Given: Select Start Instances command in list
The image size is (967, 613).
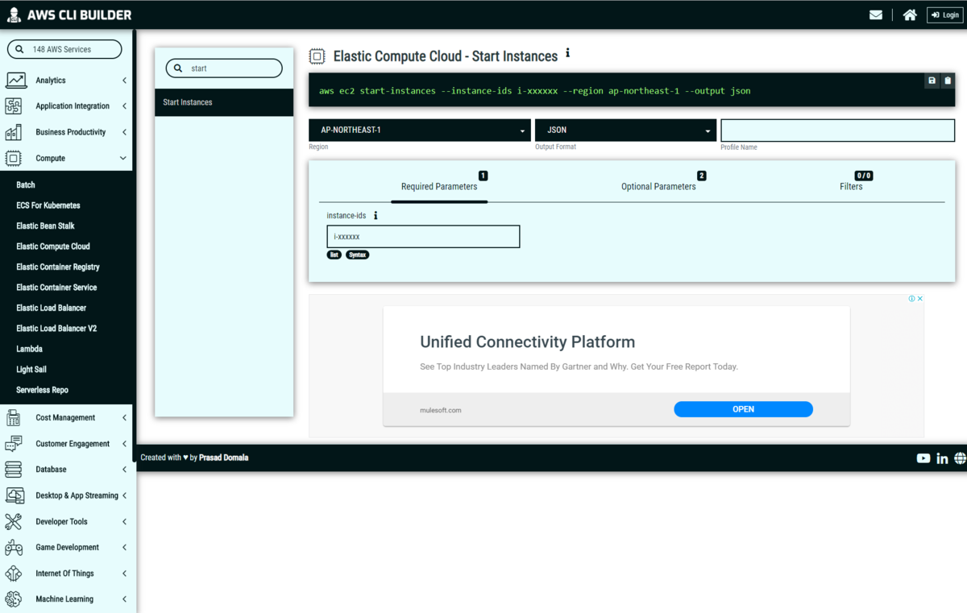Looking at the screenshot, I should 224,102.
